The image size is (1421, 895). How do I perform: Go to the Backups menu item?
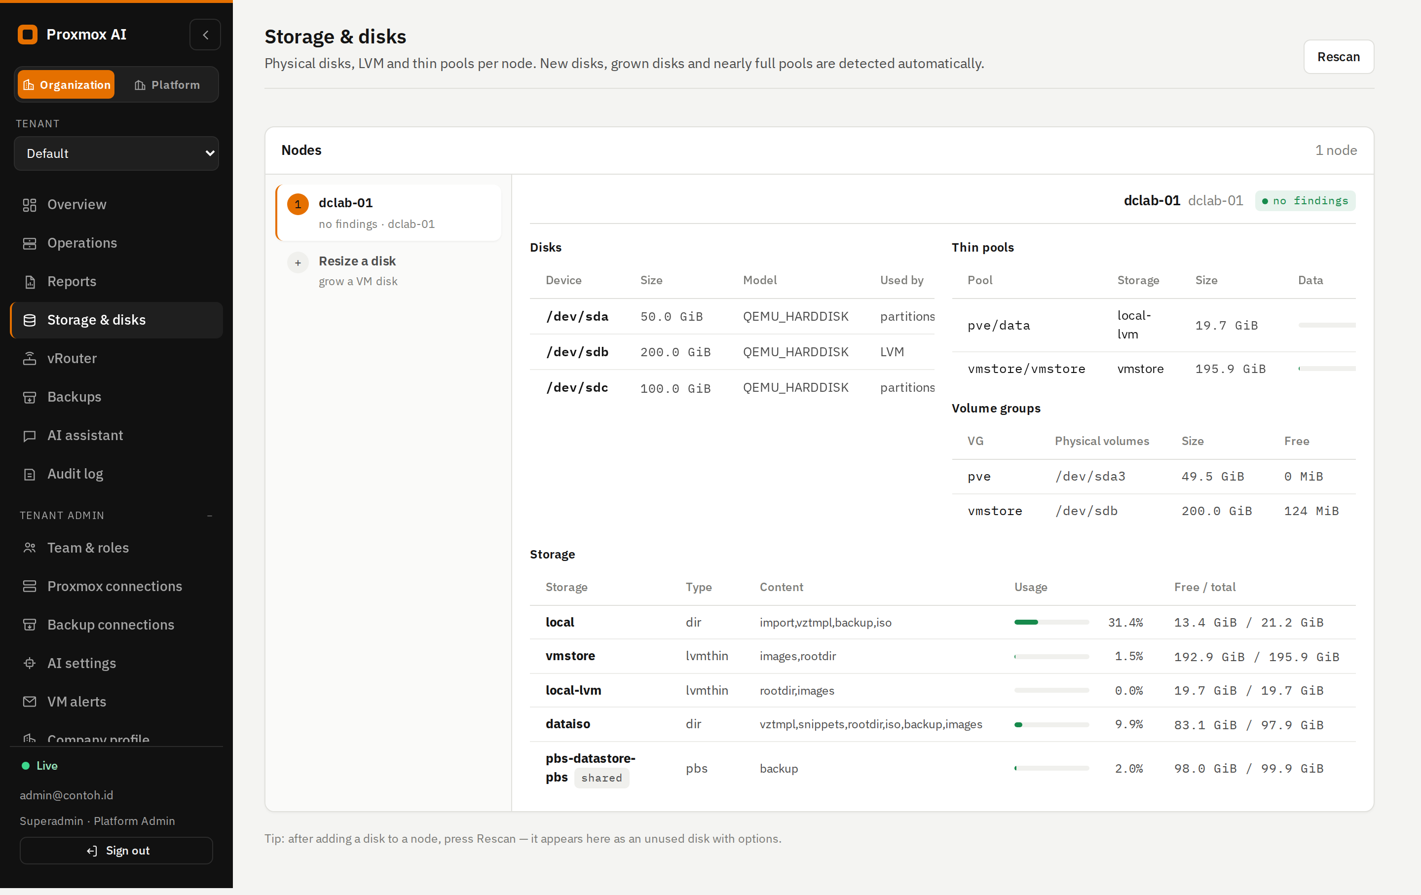[x=116, y=397]
